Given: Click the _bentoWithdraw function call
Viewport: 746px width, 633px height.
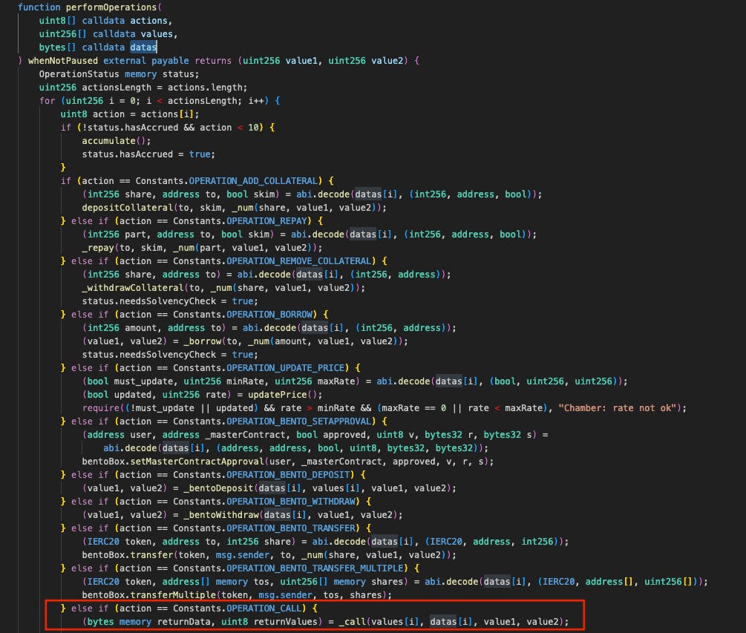Looking at the screenshot, I should (221, 514).
